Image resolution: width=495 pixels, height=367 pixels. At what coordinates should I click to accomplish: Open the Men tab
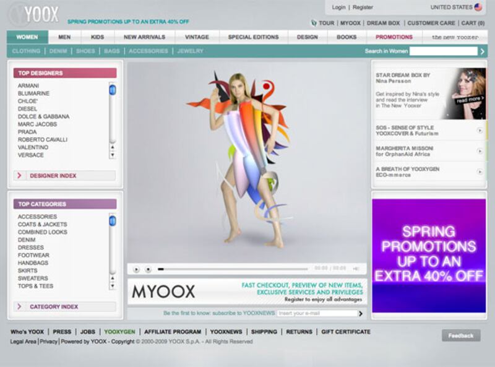(64, 37)
